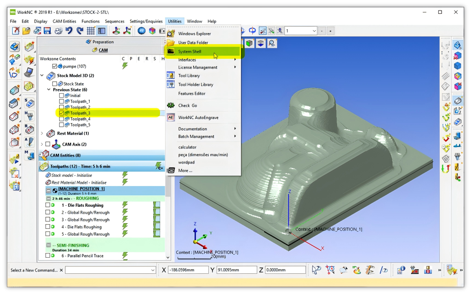Click the blue sphere icon in the toolbar
This screenshot has height=294, width=471.
tap(142, 31)
